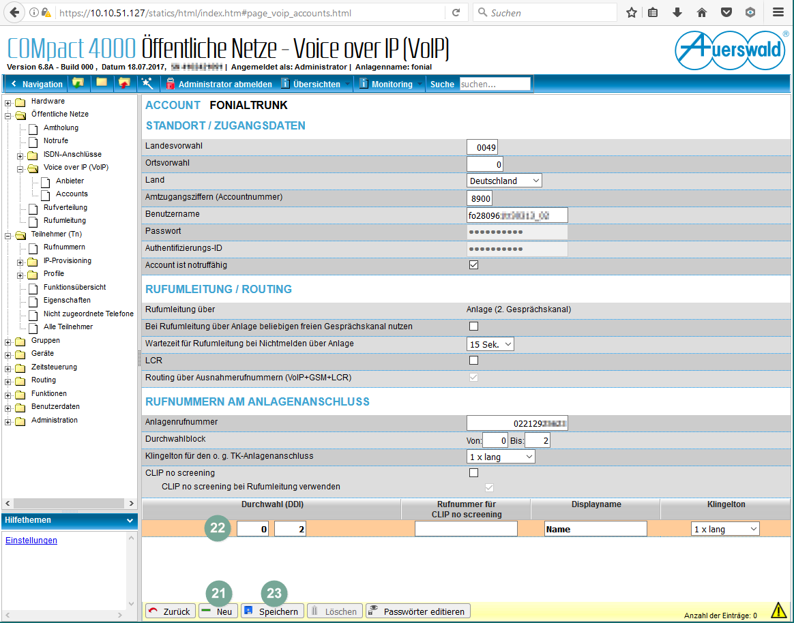Screen dimensions: 794x623
Task: Collapse the Voice over IP (VoIP) node
Action: coord(20,169)
